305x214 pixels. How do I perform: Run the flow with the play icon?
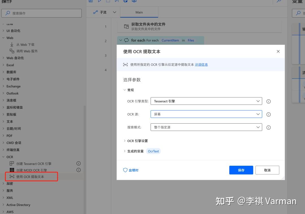coord(99,1)
